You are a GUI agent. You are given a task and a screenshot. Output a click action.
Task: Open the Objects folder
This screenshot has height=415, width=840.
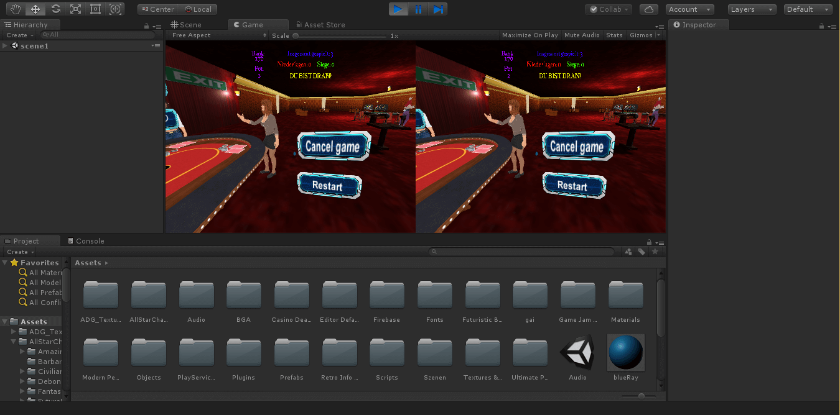click(x=148, y=358)
